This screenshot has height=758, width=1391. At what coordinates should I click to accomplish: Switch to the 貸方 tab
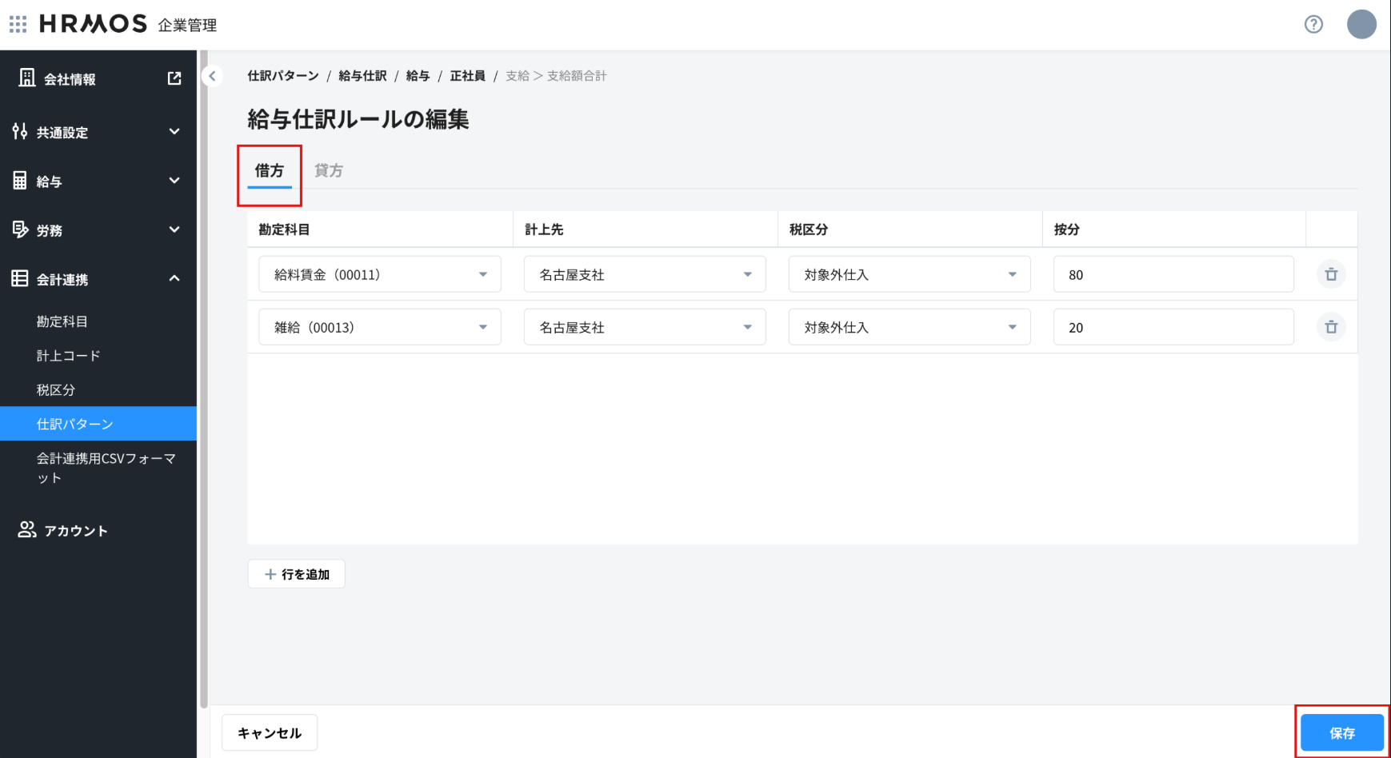coord(328,170)
